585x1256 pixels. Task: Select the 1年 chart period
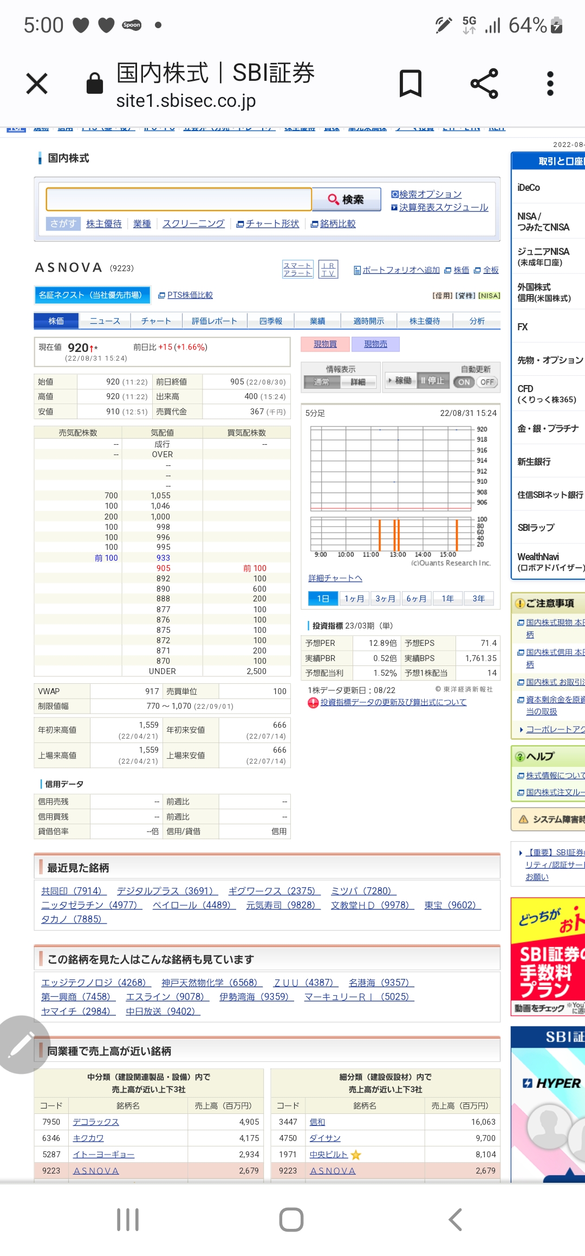click(x=447, y=599)
